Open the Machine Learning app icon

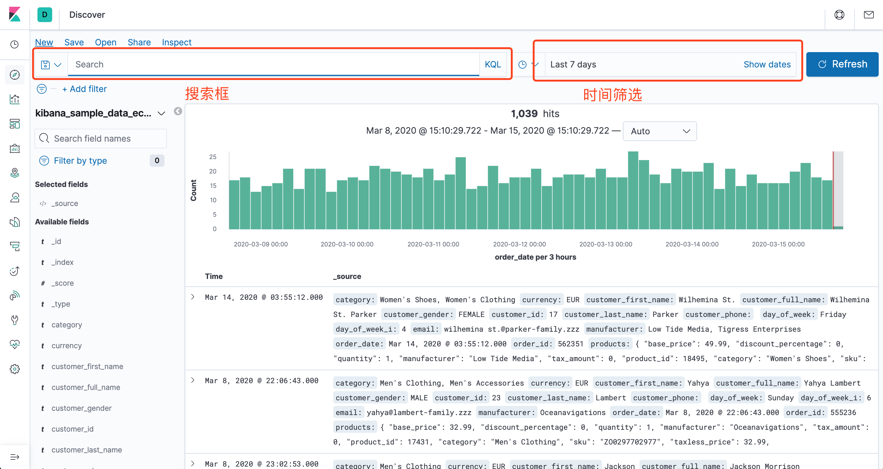[x=15, y=197]
